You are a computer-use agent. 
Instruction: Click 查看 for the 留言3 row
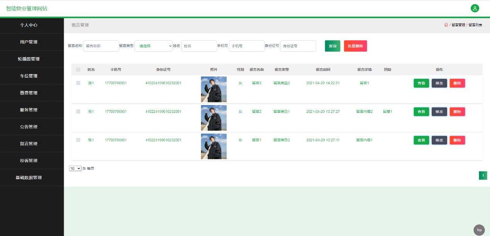tap(421, 83)
